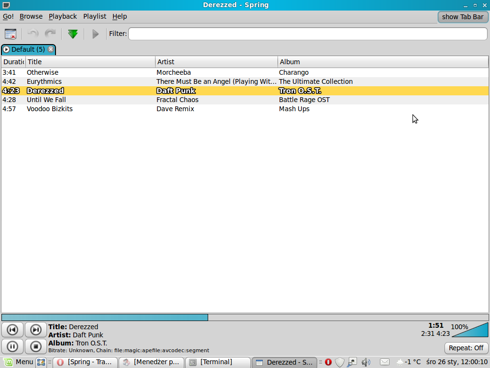Open the Linux Mint Menu button

click(18, 362)
